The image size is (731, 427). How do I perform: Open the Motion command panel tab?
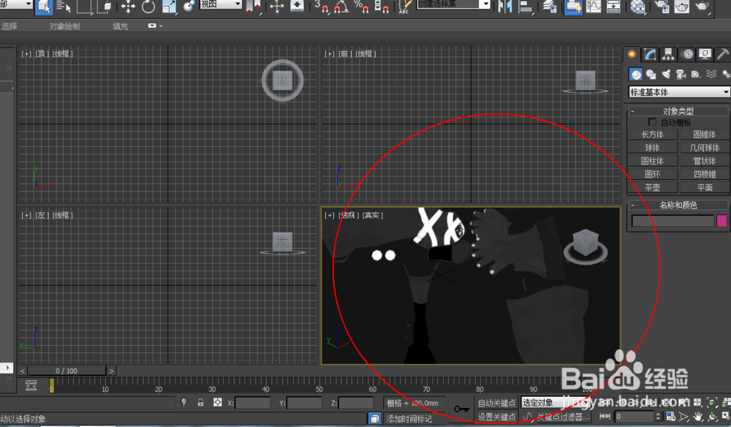click(x=686, y=55)
